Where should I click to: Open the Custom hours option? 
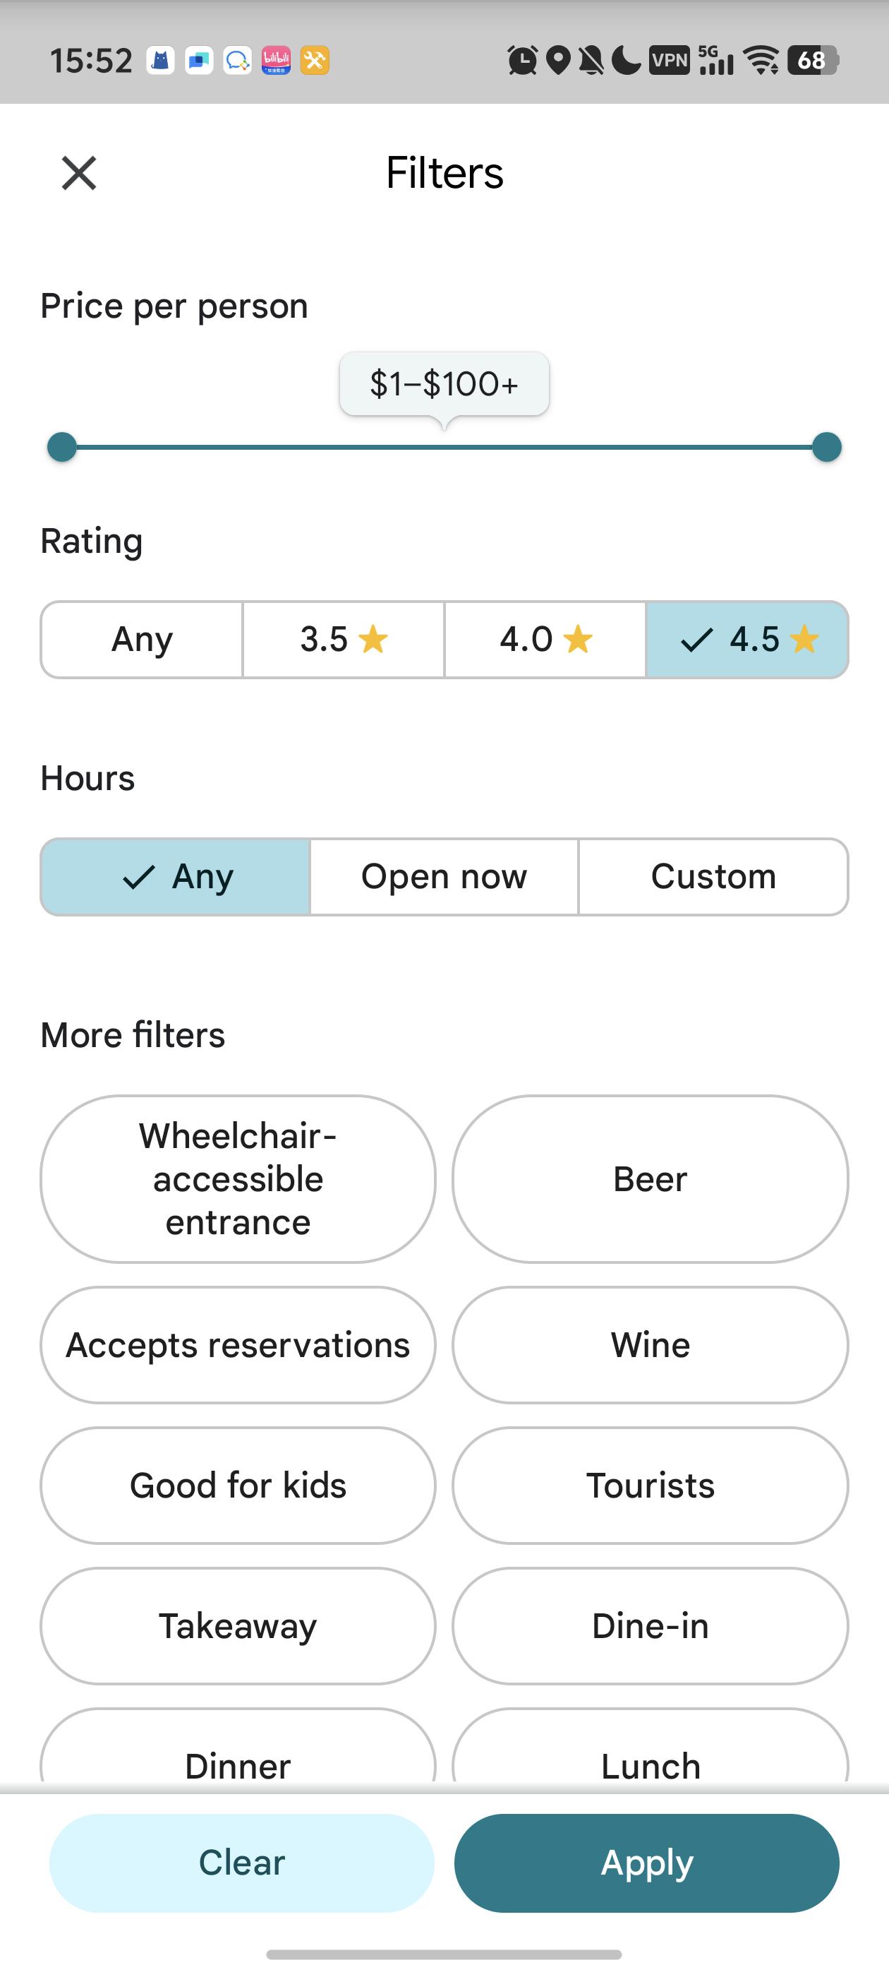tap(713, 876)
